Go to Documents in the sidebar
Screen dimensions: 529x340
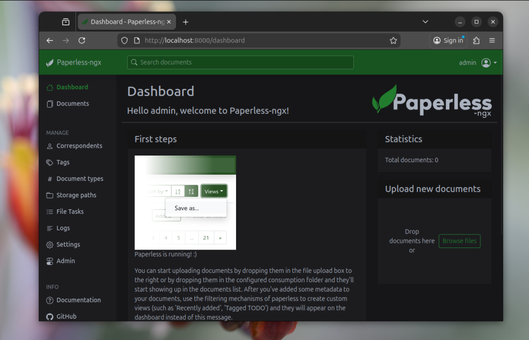point(72,104)
